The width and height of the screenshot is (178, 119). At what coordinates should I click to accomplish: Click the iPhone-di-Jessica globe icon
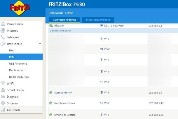point(51,115)
